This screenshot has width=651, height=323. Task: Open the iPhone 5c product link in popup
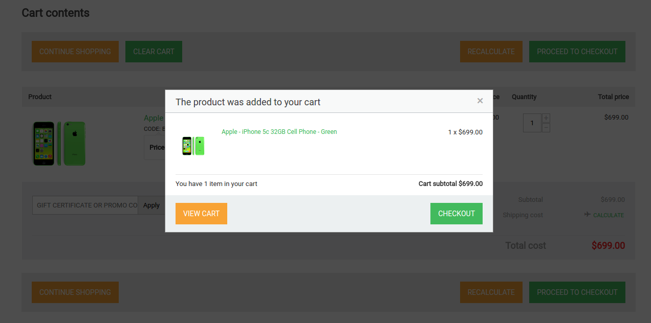click(279, 132)
